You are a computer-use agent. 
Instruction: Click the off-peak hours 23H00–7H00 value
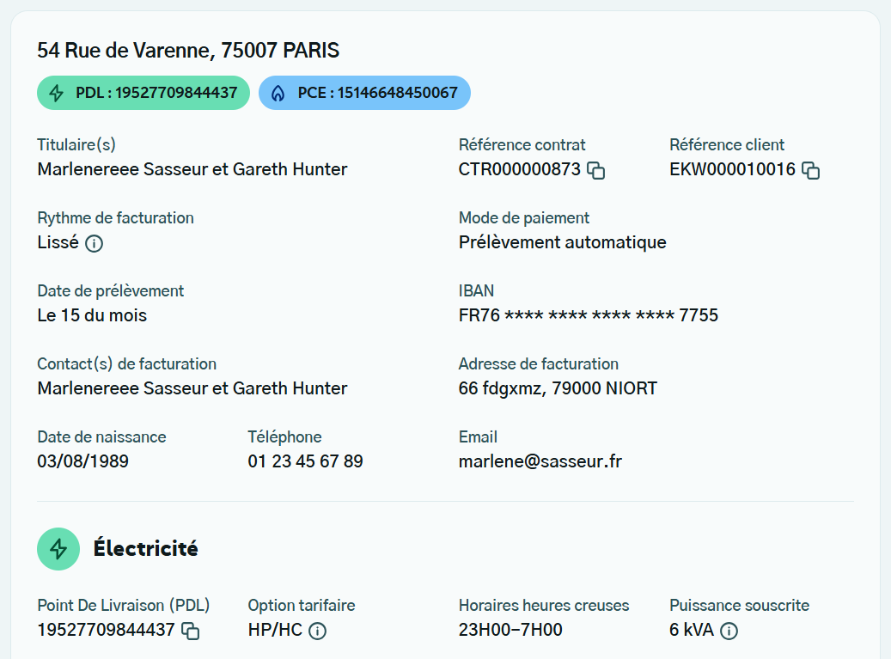[510, 630]
